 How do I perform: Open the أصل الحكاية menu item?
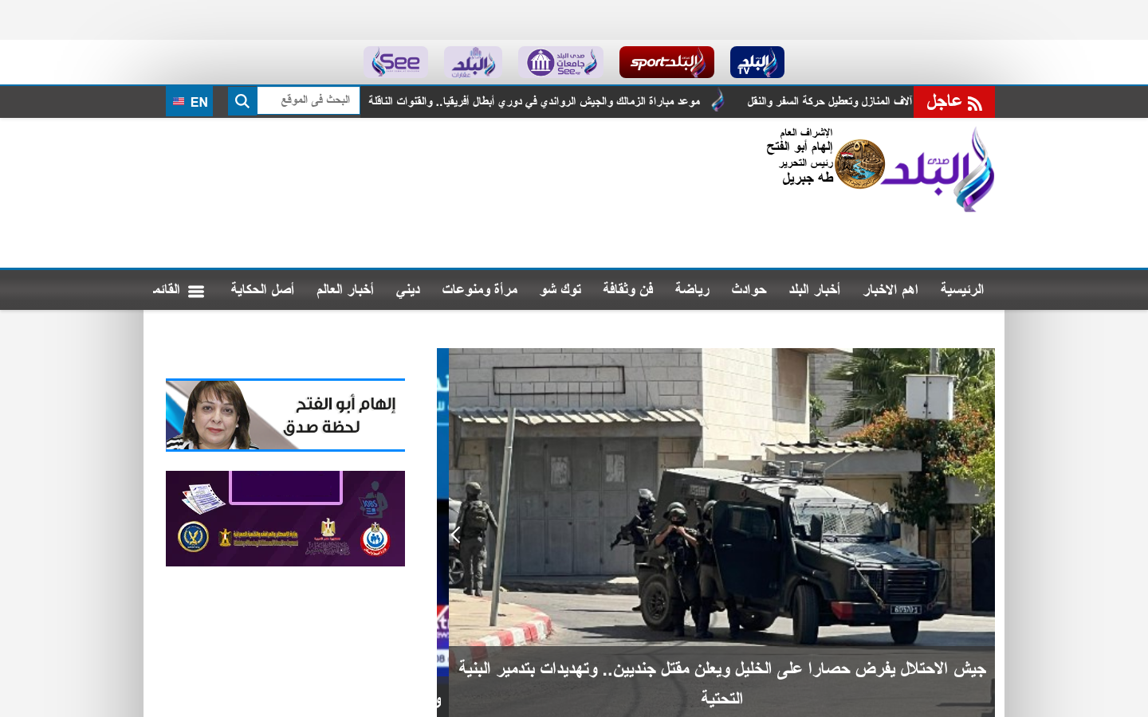[262, 289]
